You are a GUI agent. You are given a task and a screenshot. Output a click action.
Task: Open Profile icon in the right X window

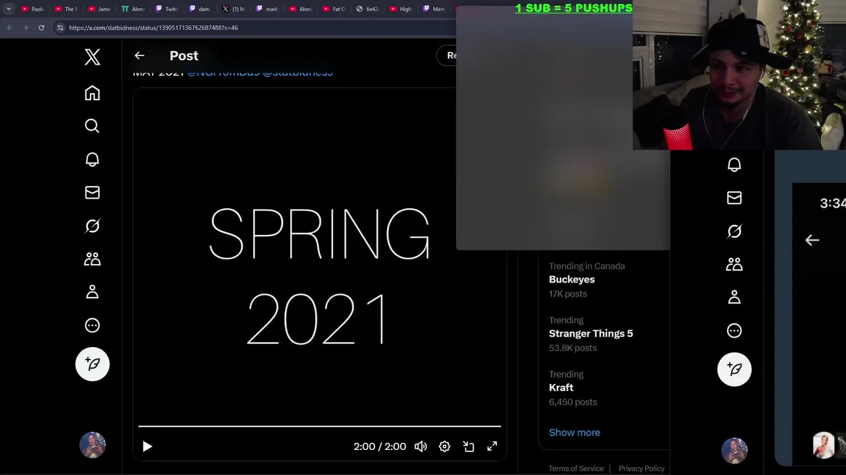click(x=734, y=298)
